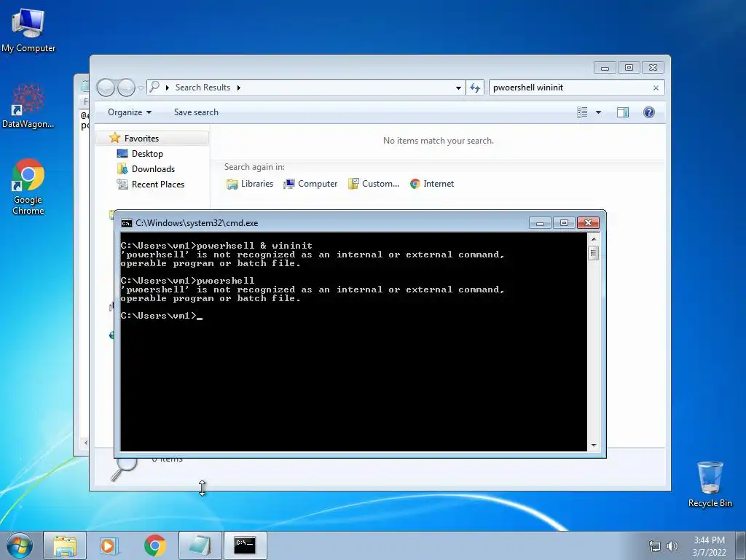Switch to cmd.exe taskbar button
Image resolution: width=746 pixels, height=560 pixels.
click(x=245, y=545)
